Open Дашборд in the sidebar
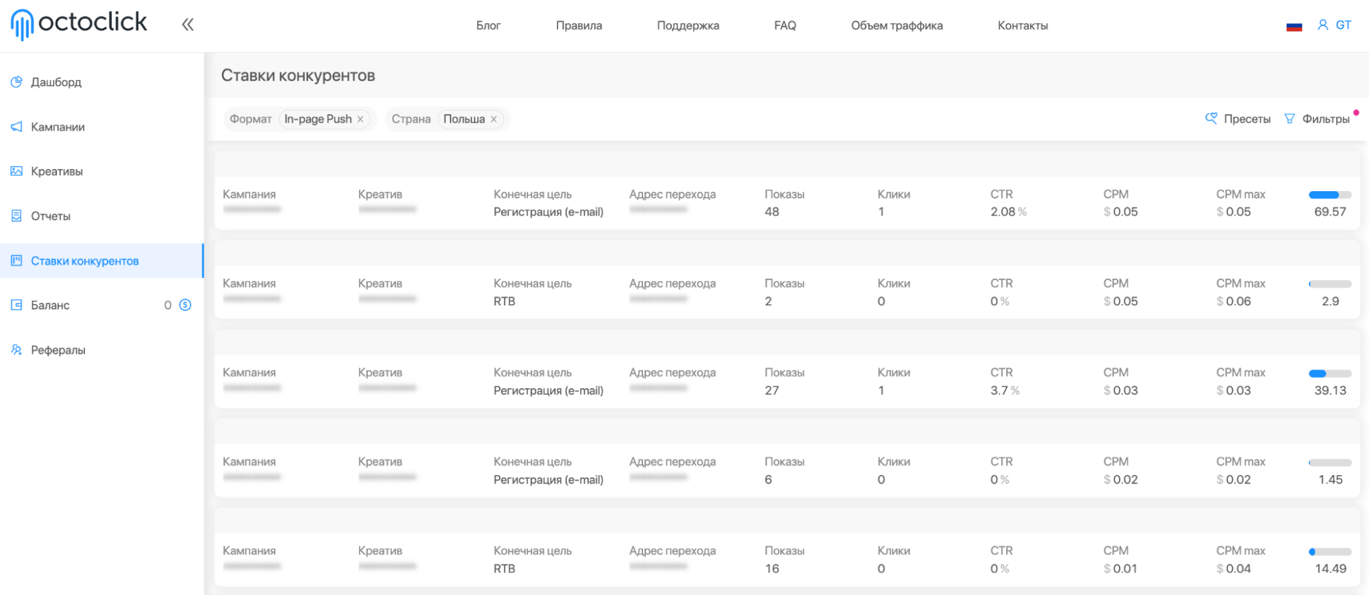 click(56, 82)
